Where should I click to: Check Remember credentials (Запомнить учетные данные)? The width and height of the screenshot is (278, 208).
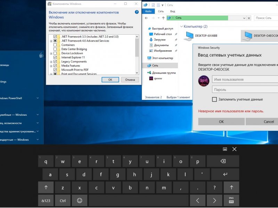[214, 99]
